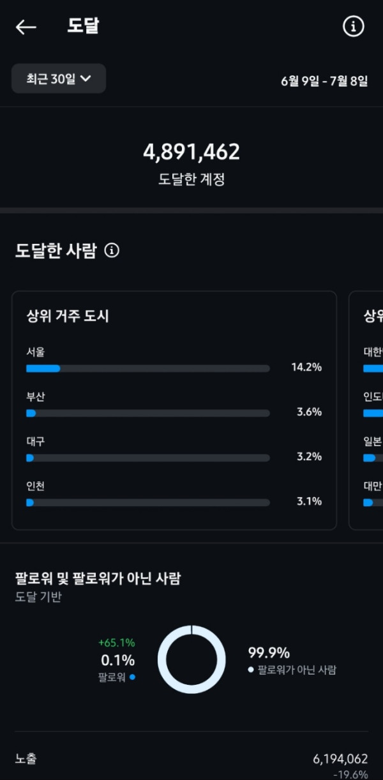Screen dimensions: 383x780
Task: Tap the blue 팔로워 legend dot
Action: point(132,677)
